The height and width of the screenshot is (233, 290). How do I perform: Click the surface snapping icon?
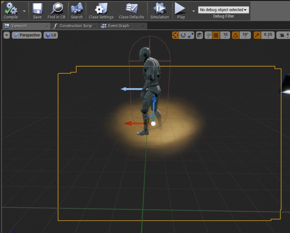click(x=209, y=35)
